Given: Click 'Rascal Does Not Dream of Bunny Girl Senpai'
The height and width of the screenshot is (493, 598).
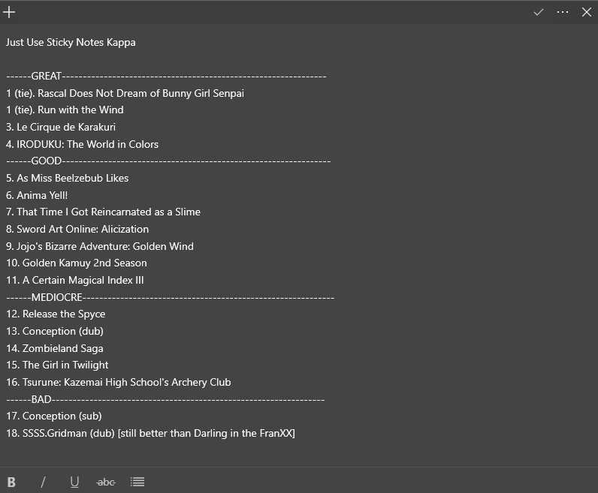Looking at the screenshot, I should [140, 93].
